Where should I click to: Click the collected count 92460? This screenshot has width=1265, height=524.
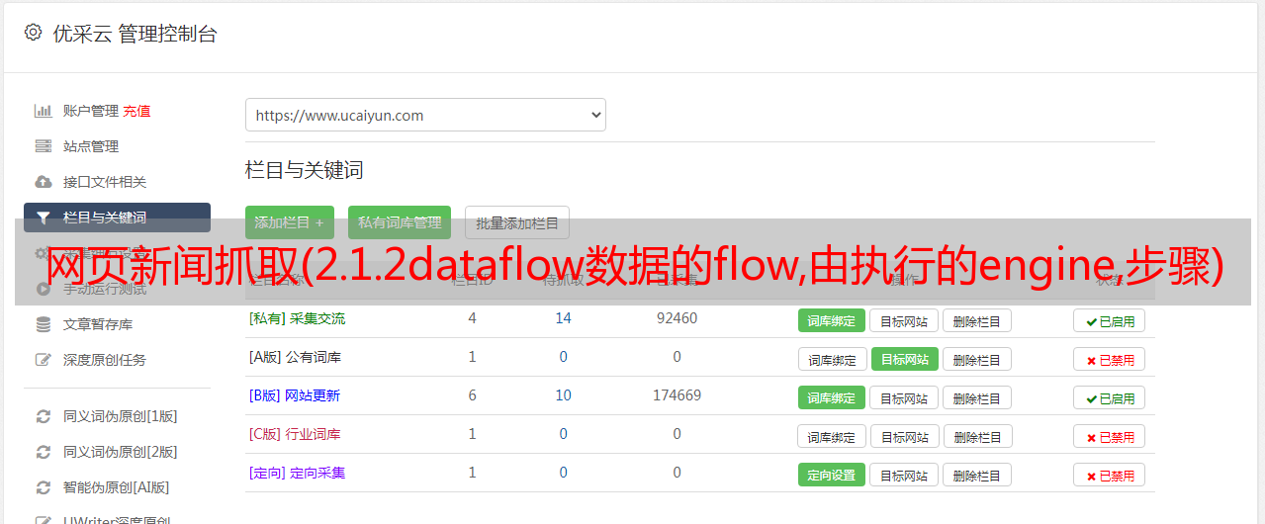[x=678, y=318]
